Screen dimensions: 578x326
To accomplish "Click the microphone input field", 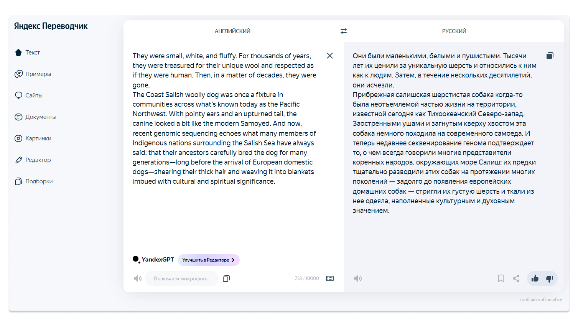I will 182,278.
